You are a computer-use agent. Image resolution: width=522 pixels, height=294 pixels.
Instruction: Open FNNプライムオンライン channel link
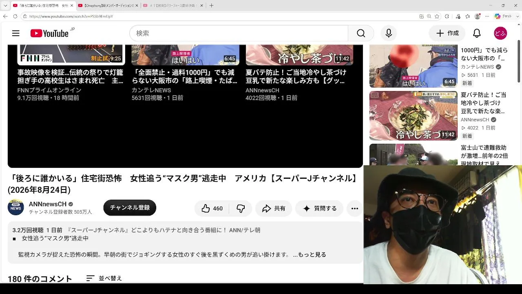tap(49, 90)
